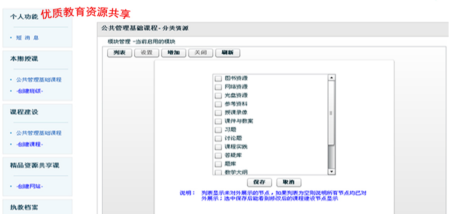Open the 创建班级 link
The width and height of the screenshot is (449, 214).
tap(30, 91)
